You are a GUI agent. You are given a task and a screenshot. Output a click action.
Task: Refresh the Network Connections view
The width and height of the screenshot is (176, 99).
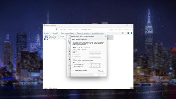tap(111, 29)
